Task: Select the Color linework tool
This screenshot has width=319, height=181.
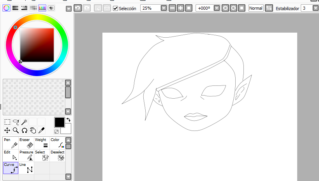Action: [58, 143]
